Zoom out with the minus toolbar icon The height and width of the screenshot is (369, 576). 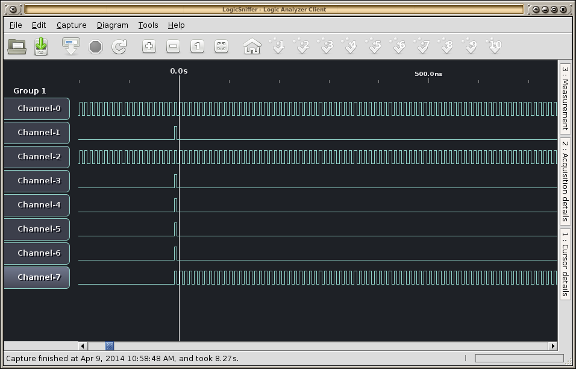click(x=174, y=46)
